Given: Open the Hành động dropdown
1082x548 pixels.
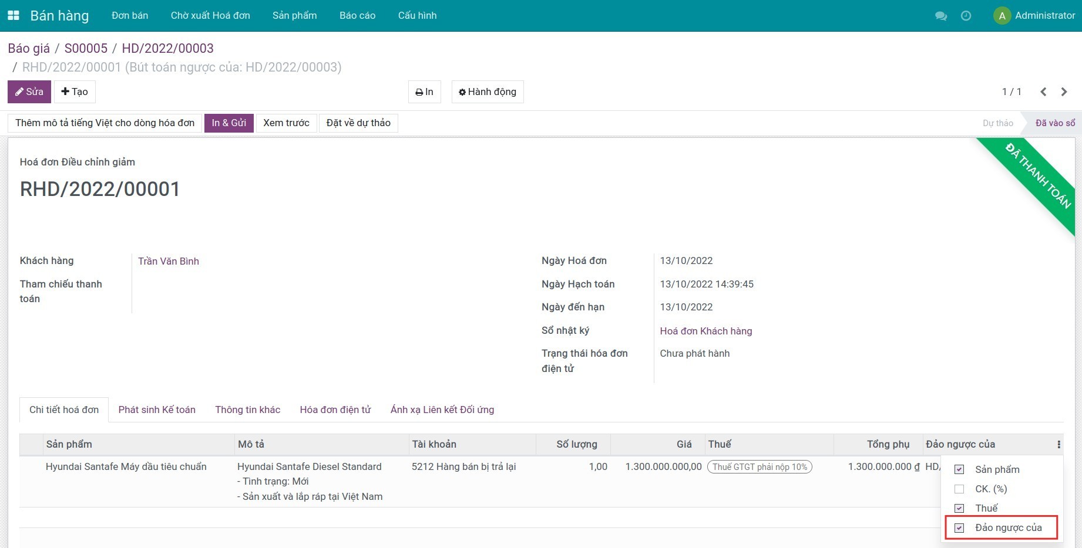Looking at the screenshot, I should point(487,92).
